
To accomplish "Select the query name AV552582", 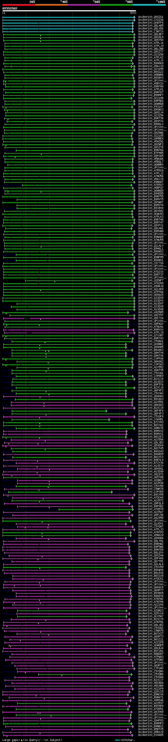I will [10, 8].
